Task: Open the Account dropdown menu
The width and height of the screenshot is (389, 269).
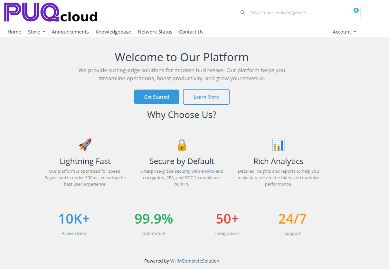Action: pyautogui.click(x=344, y=32)
